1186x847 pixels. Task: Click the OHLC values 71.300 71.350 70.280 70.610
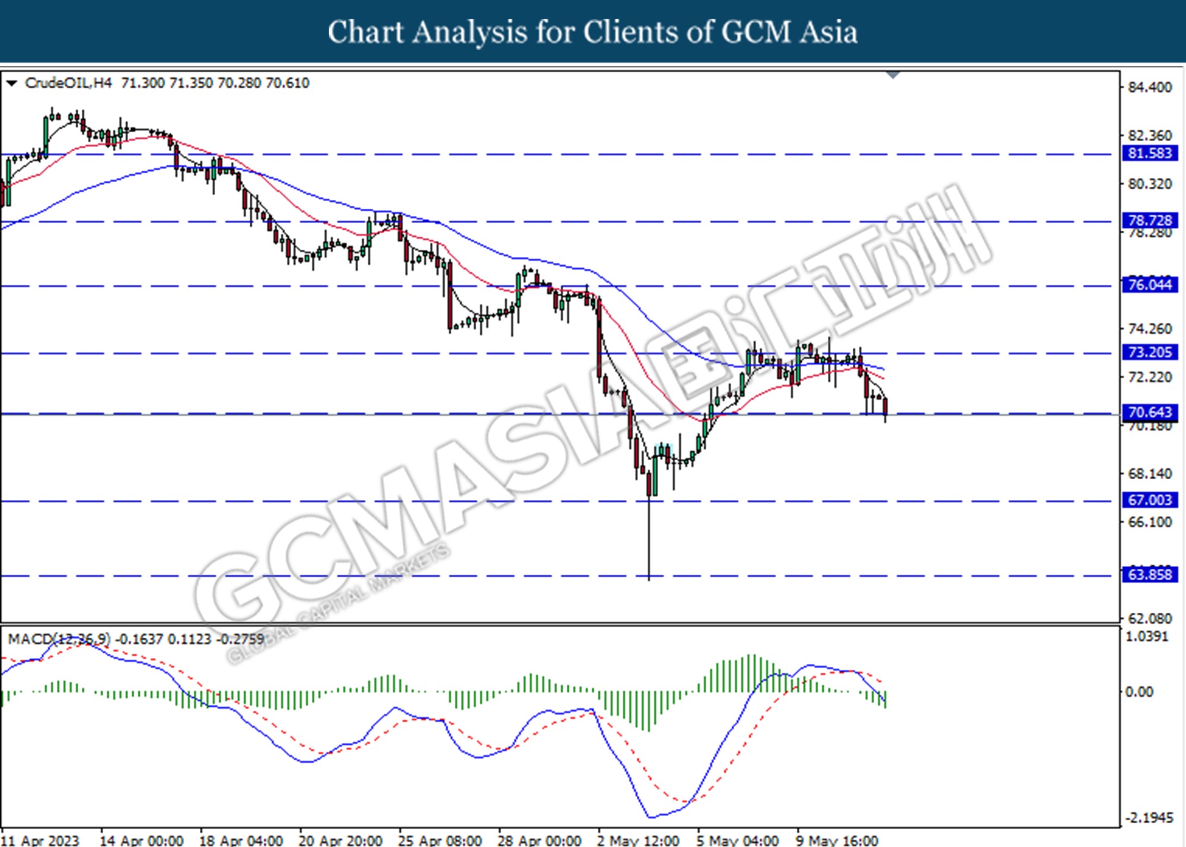215,83
